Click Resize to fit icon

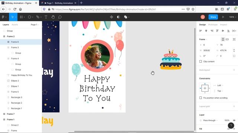[234, 40]
